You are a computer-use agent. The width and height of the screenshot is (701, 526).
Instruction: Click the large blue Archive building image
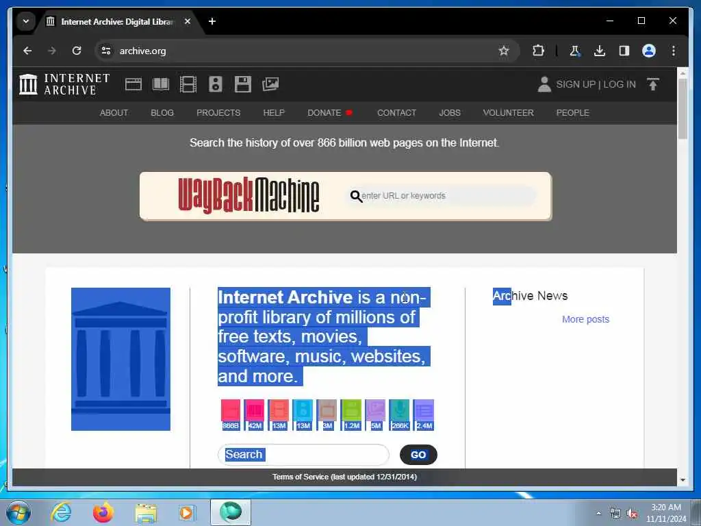pyautogui.click(x=120, y=359)
